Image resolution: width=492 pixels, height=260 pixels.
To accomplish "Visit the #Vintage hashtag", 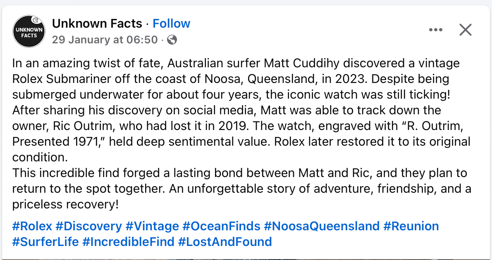I will pos(152,226).
